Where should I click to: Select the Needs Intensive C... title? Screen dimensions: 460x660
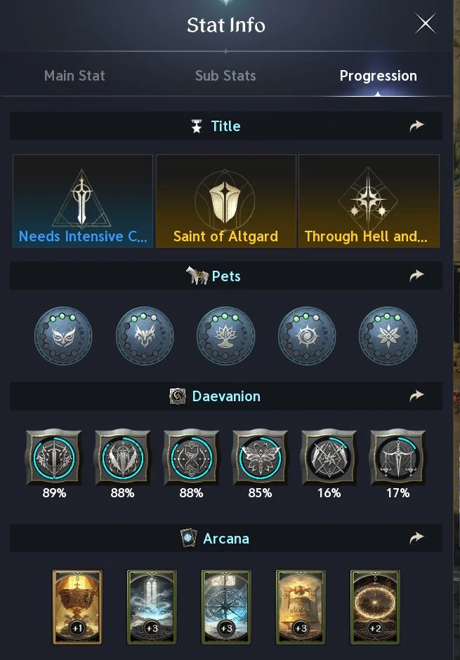point(83,201)
